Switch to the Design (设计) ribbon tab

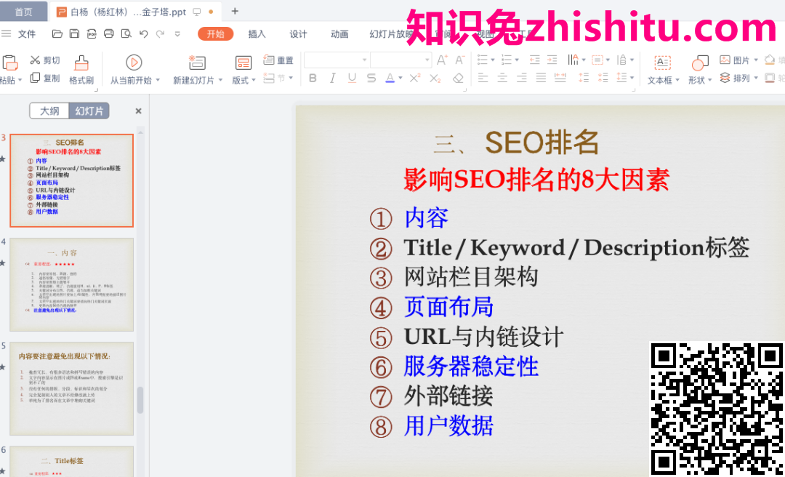pos(298,34)
